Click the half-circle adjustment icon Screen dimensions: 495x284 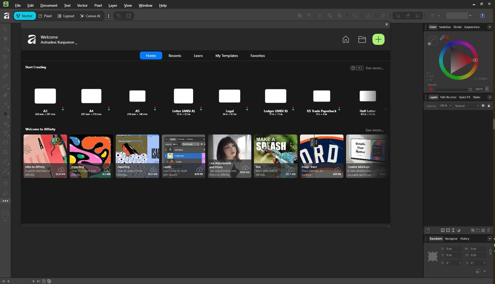tap(458, 230)
